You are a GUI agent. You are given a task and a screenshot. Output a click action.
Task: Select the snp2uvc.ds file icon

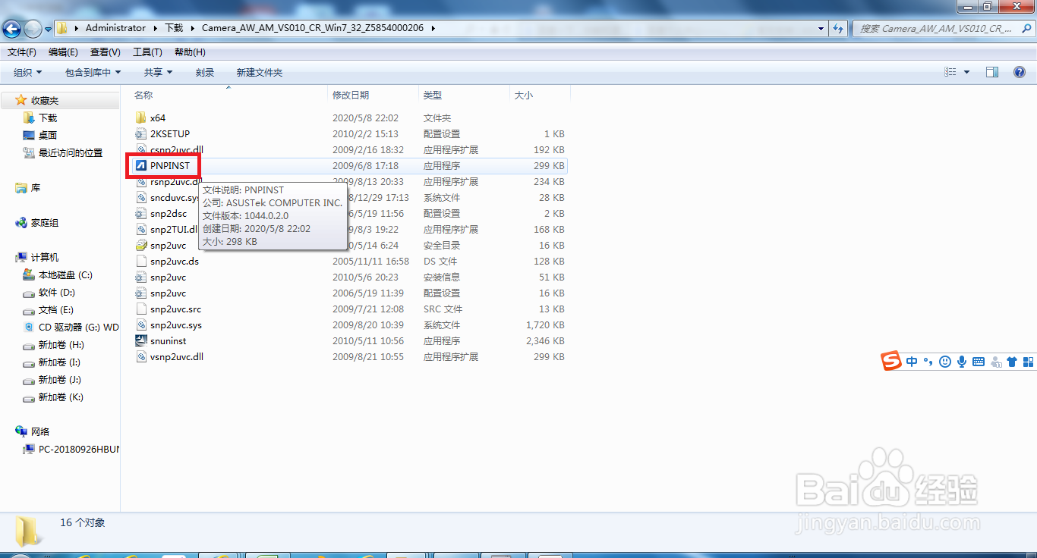[x=140, y=262]
